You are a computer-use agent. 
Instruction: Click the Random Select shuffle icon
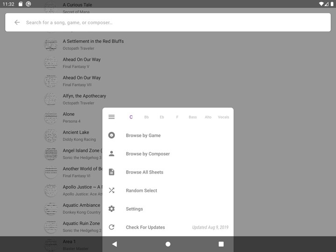pos(112,190)
